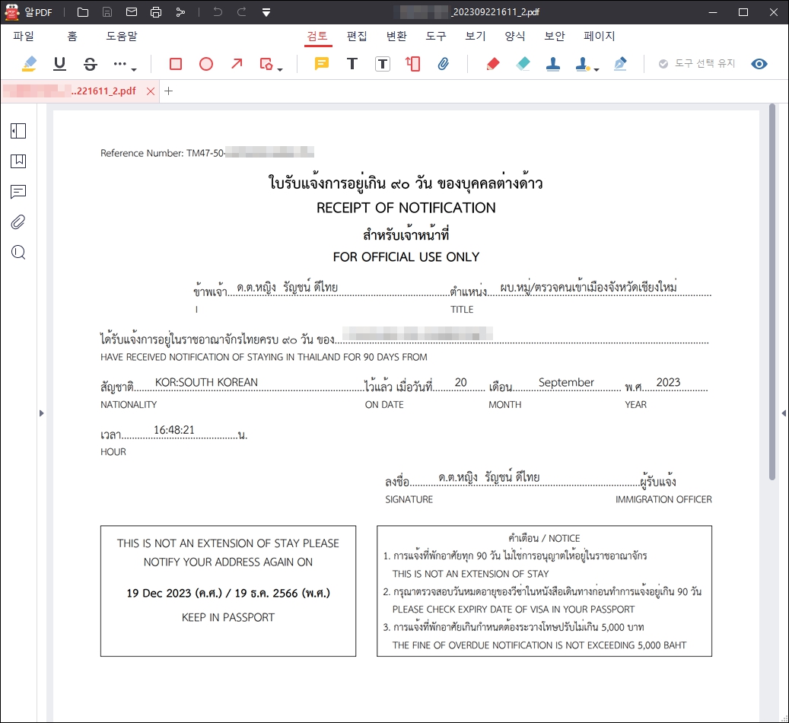Open the 파일 menu

click(x=24, y=37)
